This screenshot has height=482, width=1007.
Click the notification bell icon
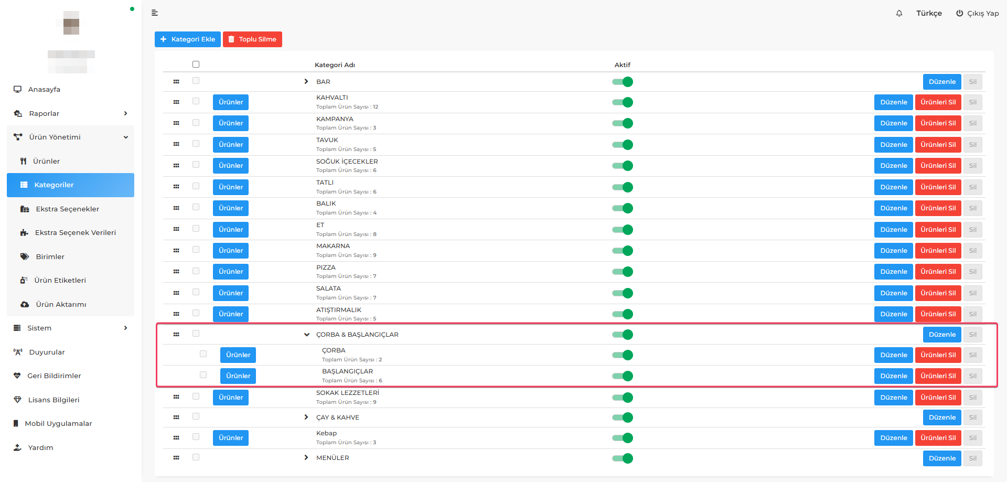pyautogui.click(x=899, y=13)
